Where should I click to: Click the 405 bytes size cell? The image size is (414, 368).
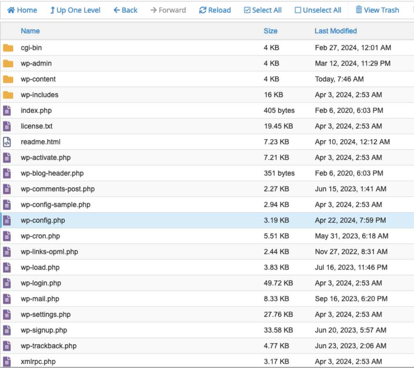coord(279,111)
